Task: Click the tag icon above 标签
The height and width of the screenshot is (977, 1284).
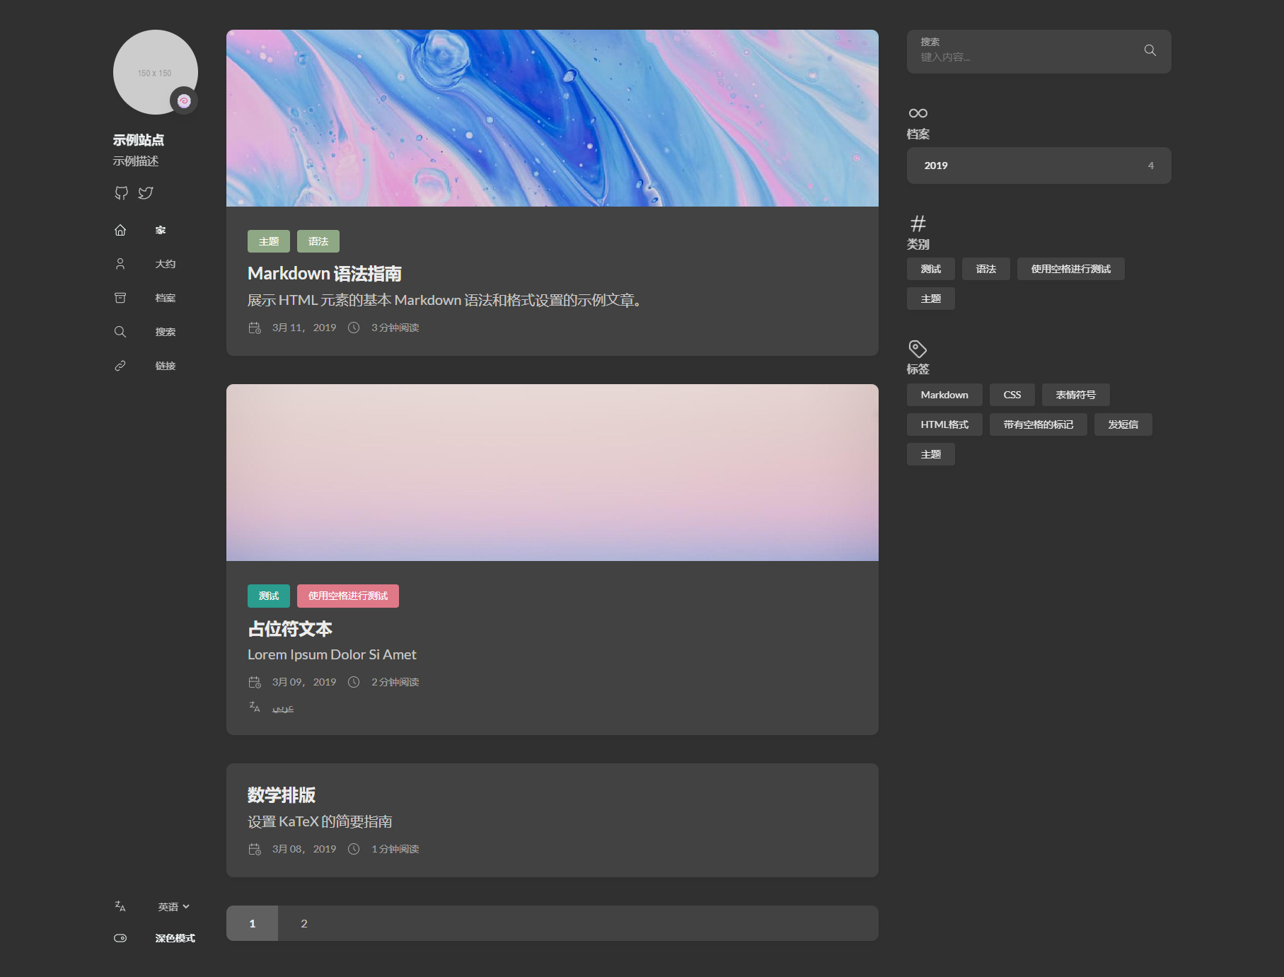Action: click(917, 347)
